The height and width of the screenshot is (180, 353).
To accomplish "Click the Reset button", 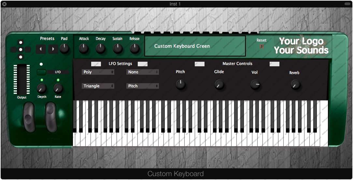I will click(x=261, y=46).
